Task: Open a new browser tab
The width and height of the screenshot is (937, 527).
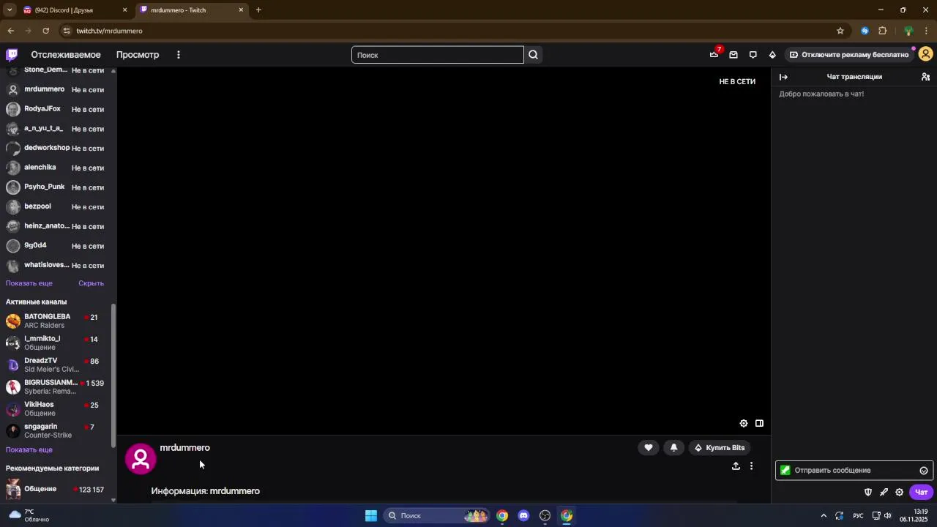Action: (258, 10)
